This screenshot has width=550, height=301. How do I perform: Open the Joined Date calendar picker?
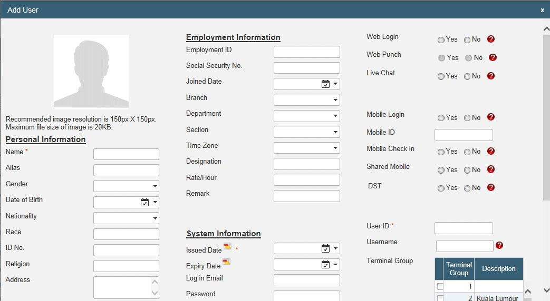click(x=325, y=84)
